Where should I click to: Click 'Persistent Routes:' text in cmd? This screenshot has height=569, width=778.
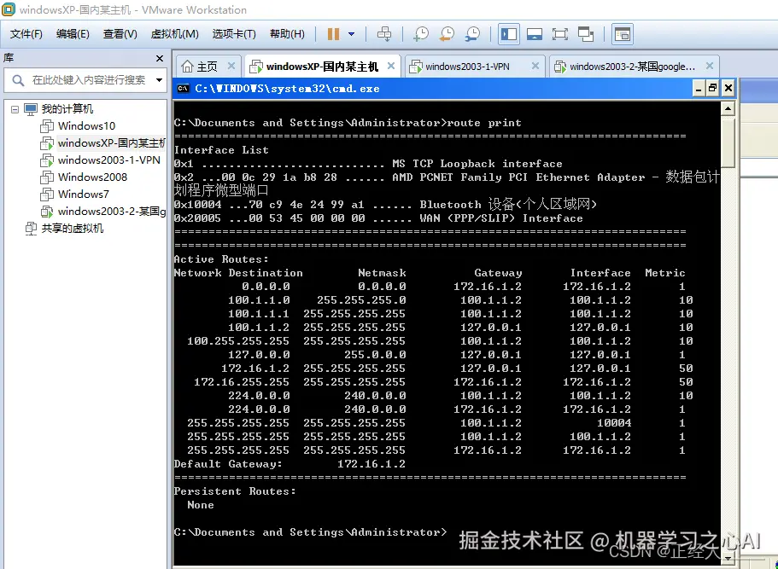235,491
